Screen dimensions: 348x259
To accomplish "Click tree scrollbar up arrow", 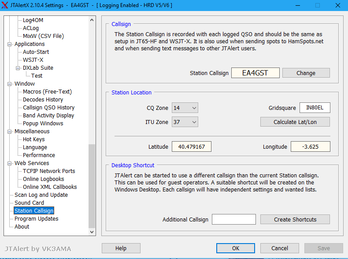I will 92,20.
